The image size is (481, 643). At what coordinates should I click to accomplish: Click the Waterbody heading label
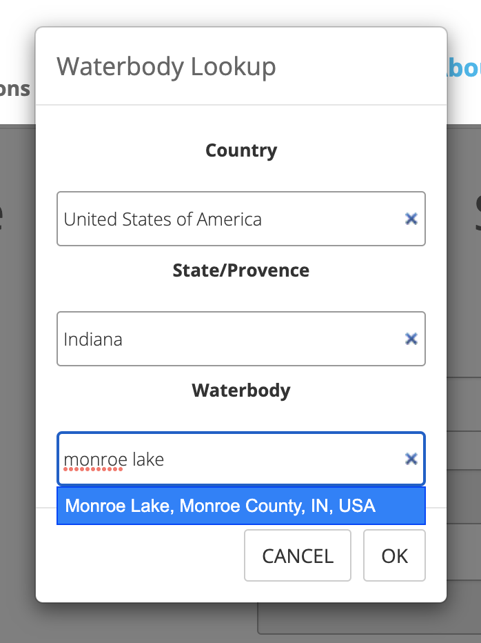click(x=241, y=390)
